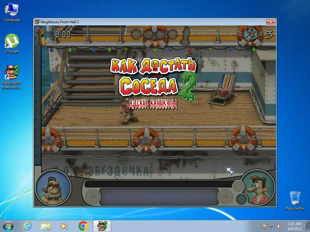Click the rage thermometer icon top-left
The width and height of the screenshot is (310, 232).
(41, 36)
